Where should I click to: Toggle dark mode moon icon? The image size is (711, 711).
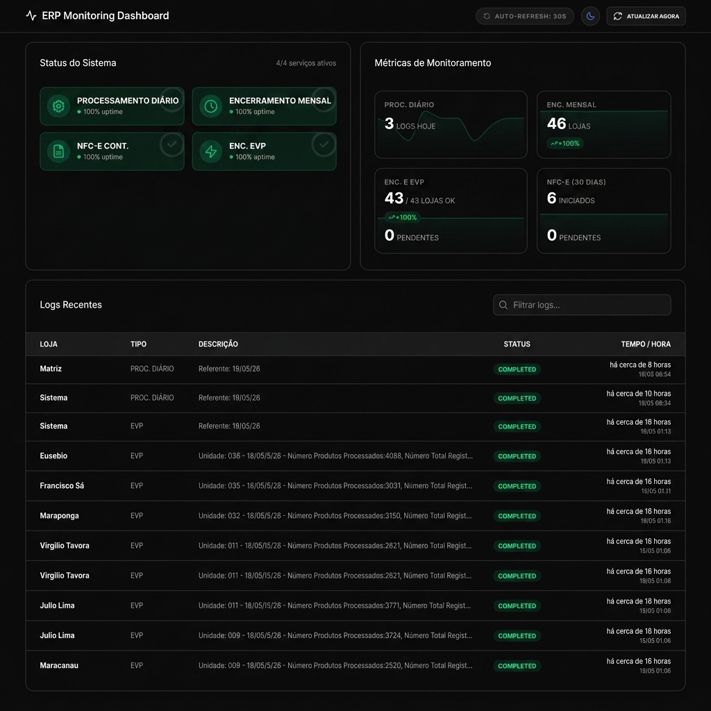click(x=590, y=17)
